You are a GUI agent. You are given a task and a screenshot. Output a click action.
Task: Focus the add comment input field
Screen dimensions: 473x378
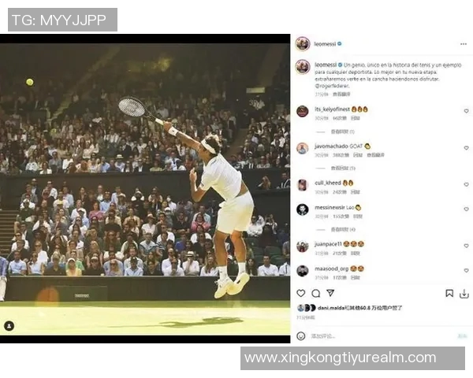tap(383, 335)
